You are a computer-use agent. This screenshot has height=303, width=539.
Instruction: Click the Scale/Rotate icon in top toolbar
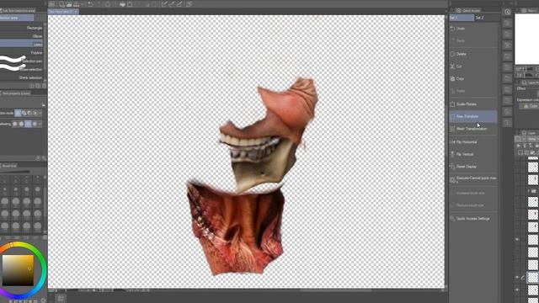130,4
